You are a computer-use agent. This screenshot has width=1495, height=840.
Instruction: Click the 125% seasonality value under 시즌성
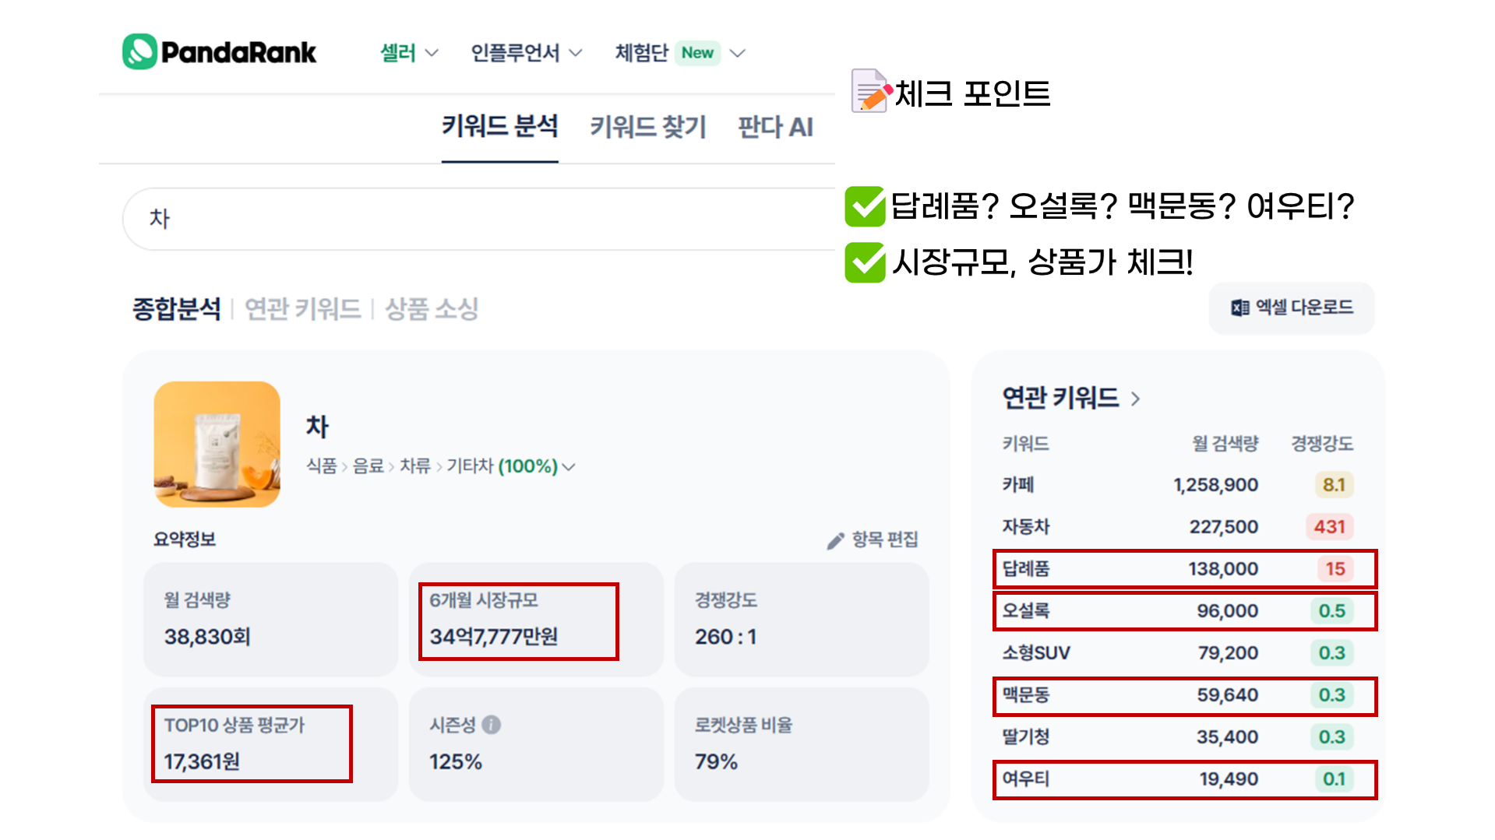(x=453, y=761)
